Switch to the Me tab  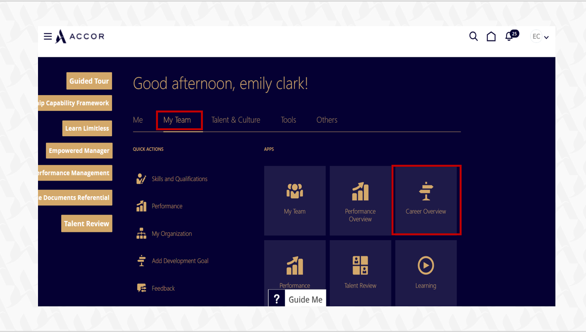(x=138, y=120)
